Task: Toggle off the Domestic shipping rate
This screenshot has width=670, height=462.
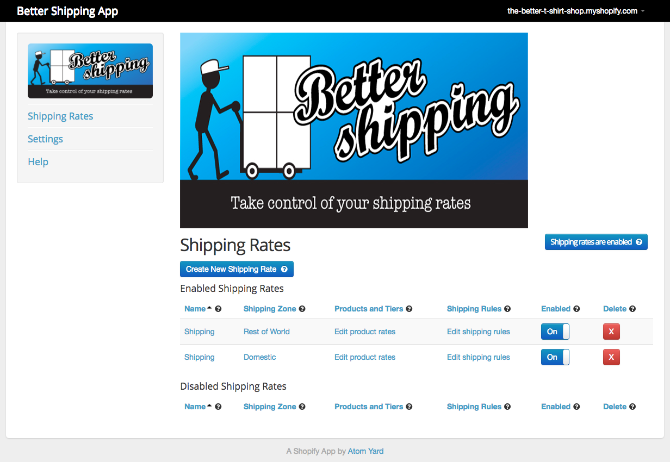Action: coord(555,357)
